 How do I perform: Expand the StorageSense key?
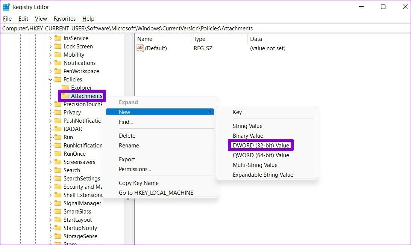point(50,236)
